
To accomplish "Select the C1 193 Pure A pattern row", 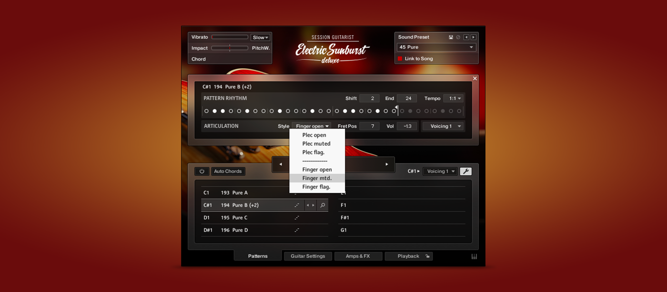I will tap(264, 193).
